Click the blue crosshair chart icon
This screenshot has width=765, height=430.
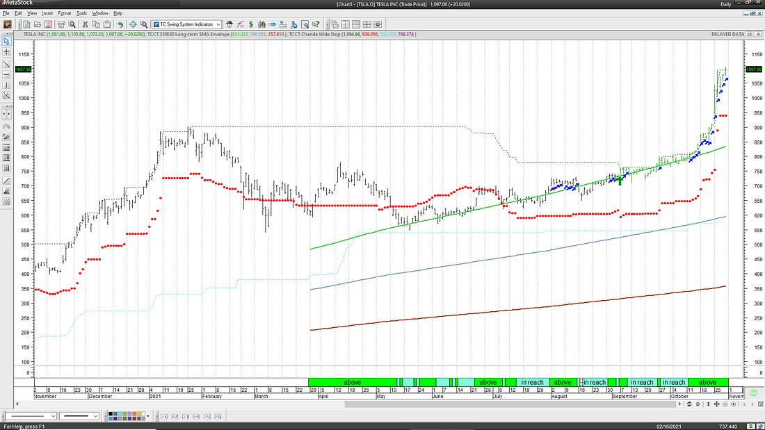pyautogui.click(x=133, y=24)
